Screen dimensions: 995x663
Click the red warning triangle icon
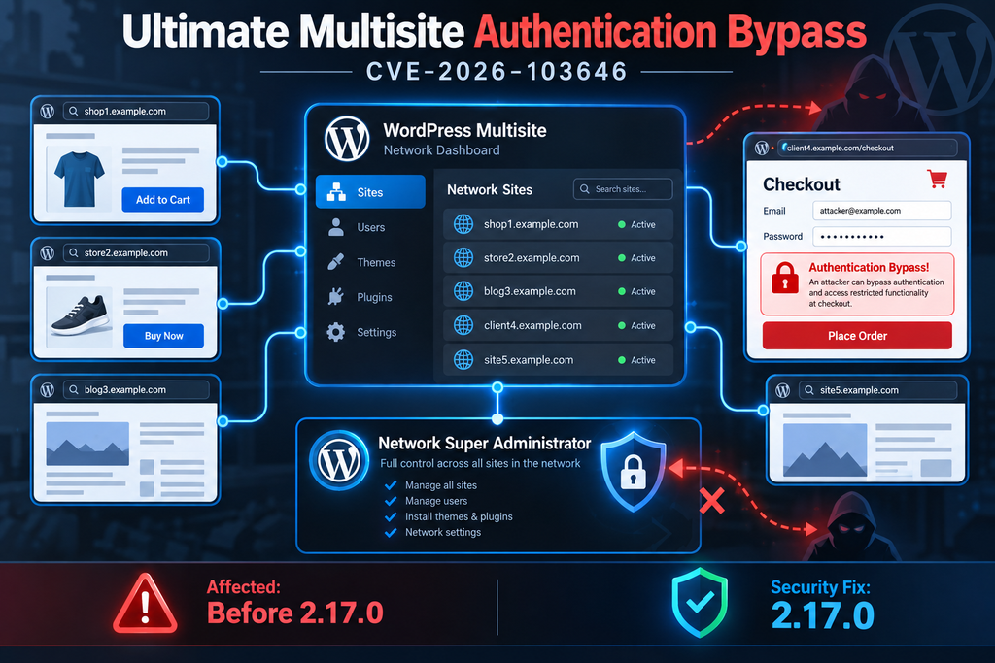point(146,604)
